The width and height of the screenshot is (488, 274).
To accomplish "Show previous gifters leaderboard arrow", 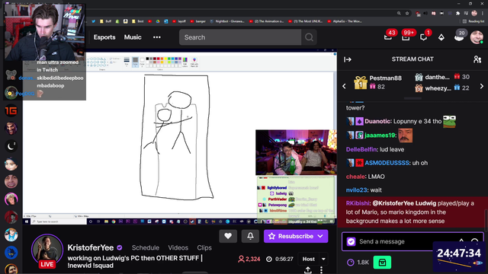I will 344,86.
